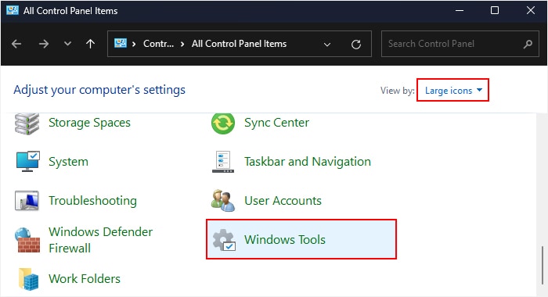548x297 pixels.
Task: Open the View by Large icons dropdown
Action: [452, 90]
